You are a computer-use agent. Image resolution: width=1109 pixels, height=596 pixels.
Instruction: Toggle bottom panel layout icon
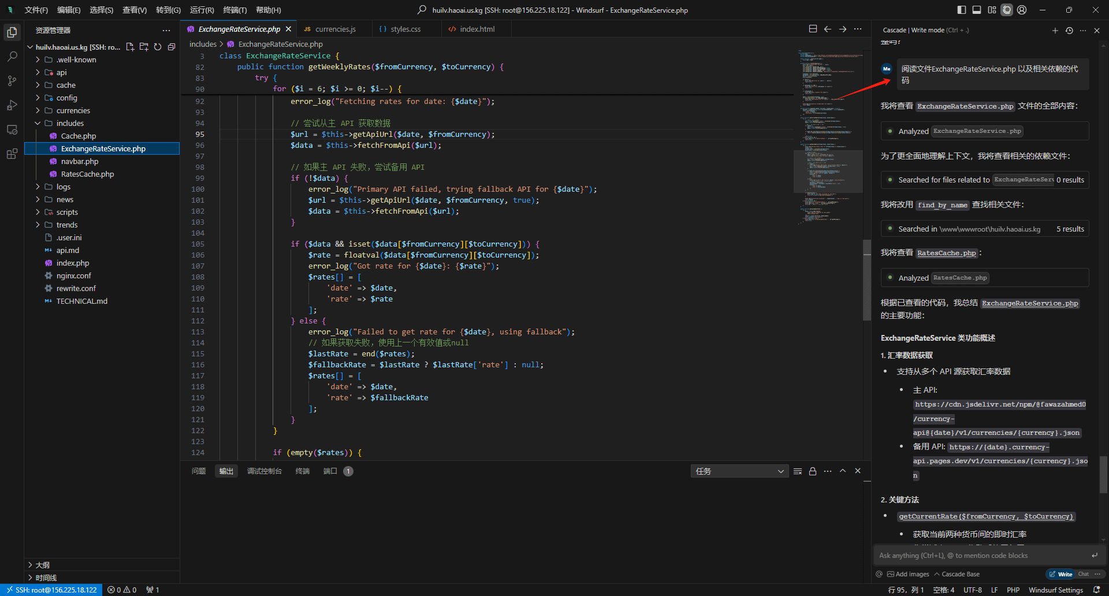tap(977, 10)
